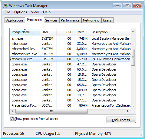This screenshot has height=139, width=145.
Task: Click the vertical scrollbar down arrow
Action: pyautogui.click(x=133, y=106)
